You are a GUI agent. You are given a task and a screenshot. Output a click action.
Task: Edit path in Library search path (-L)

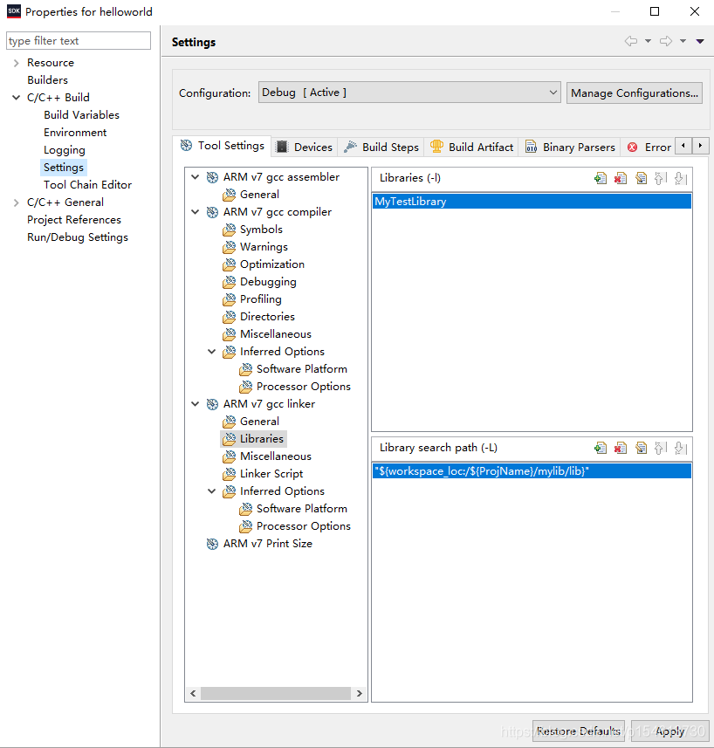click(641, 448)
